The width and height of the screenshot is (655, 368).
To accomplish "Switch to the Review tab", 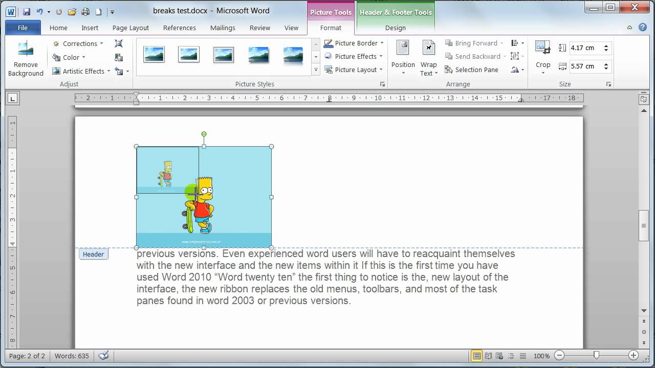I will pos(260,28).
